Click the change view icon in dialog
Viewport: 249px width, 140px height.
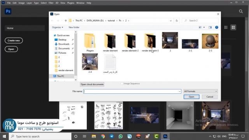[200, 27]
